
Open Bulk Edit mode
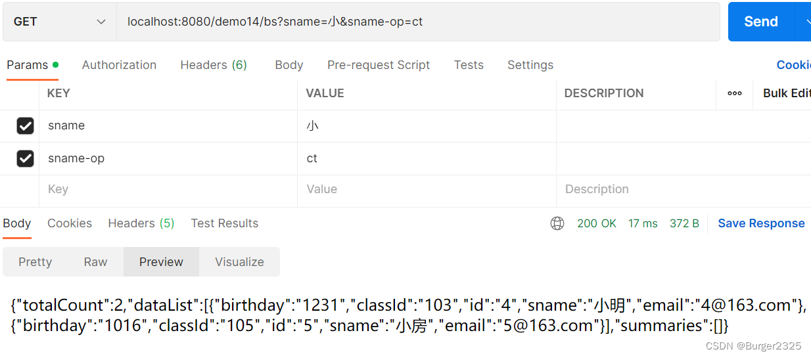[786, 93]
